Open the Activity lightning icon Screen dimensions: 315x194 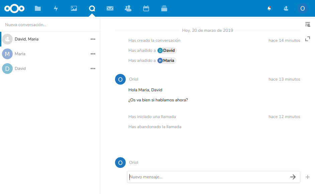click(56, 8)
